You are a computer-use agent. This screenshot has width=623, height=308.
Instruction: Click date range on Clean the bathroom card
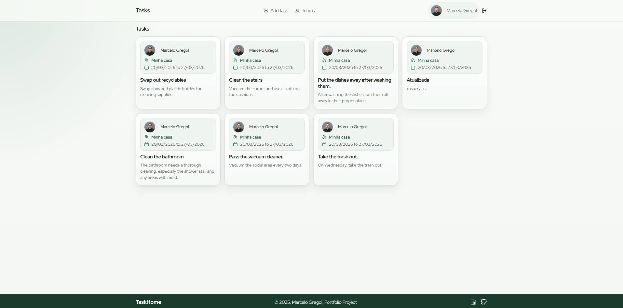click(178, 144)
